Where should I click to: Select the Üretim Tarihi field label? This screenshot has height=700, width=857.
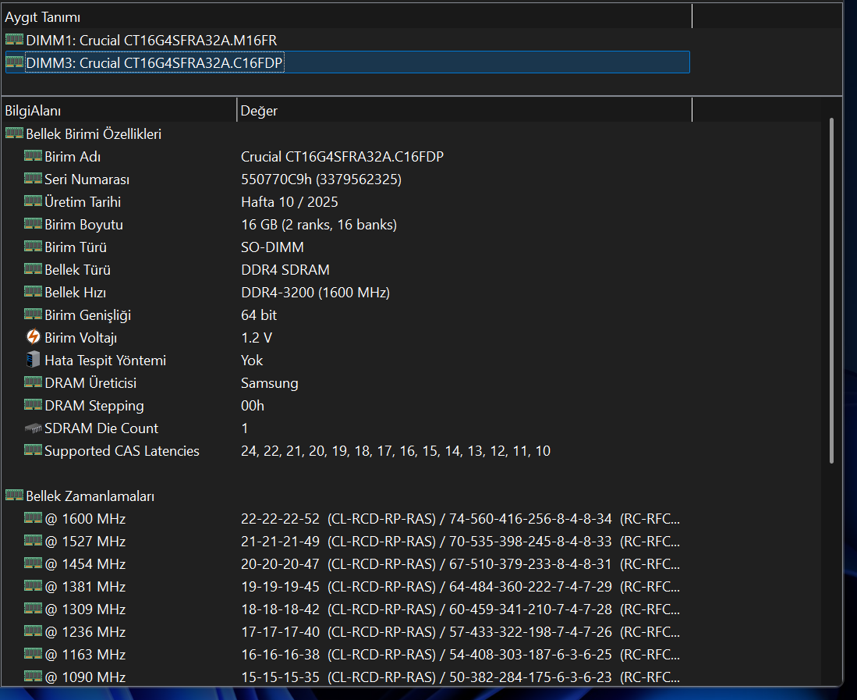tap(83, 202)
